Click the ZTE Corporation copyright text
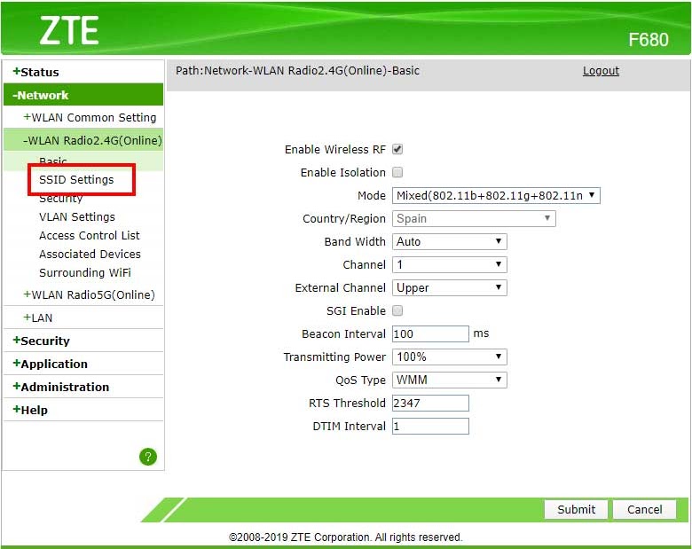This screenshot has width=692, height=549. coord(345,537)
